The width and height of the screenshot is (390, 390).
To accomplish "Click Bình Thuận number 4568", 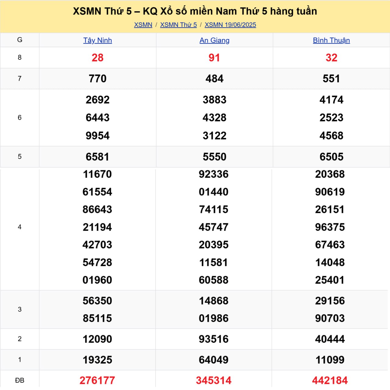I will coord(331,136).
